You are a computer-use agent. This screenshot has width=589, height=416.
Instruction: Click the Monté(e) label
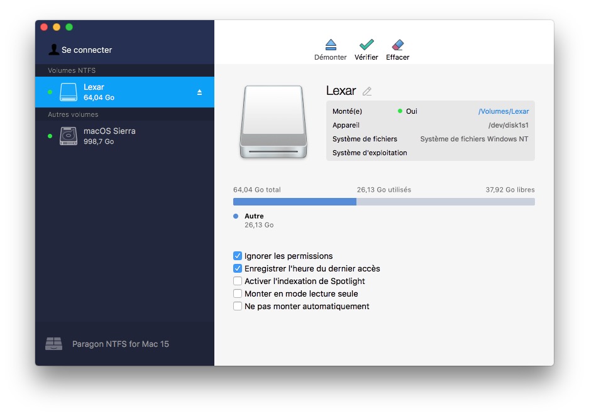pyautogui.click(x=347, y=111)
